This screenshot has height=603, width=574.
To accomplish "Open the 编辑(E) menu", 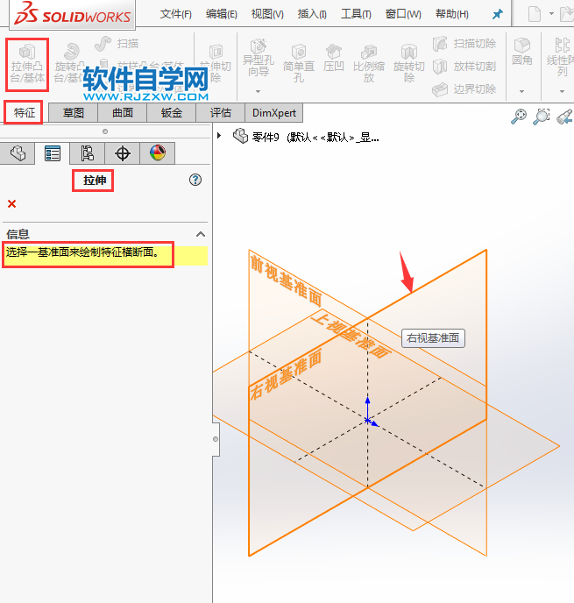I will coord(221,15).
